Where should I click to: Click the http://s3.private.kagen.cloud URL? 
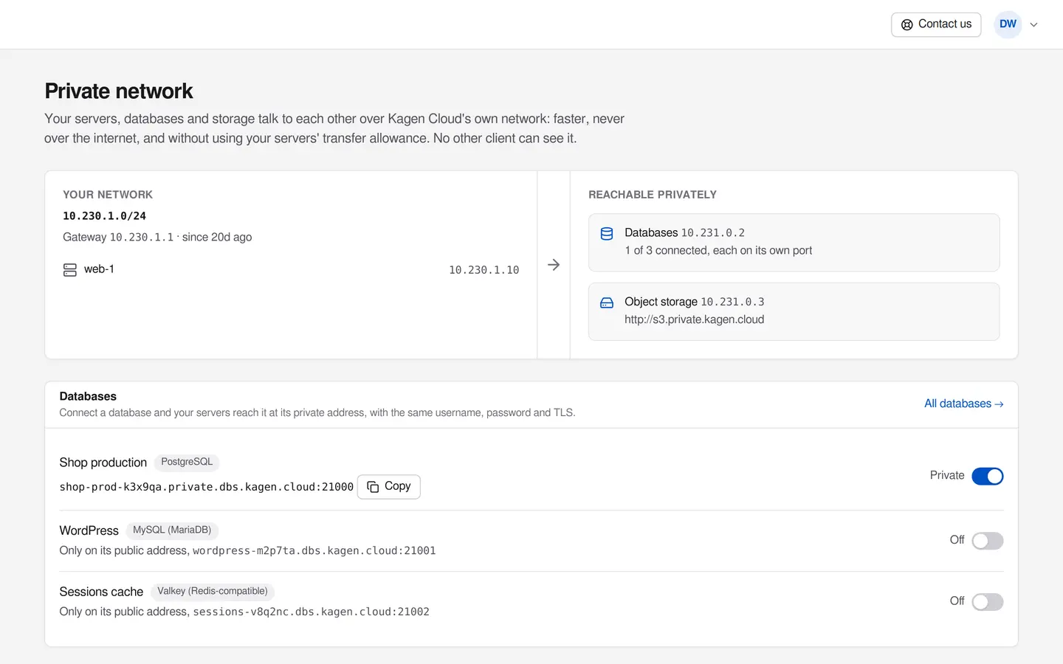[x=695, y=319]
